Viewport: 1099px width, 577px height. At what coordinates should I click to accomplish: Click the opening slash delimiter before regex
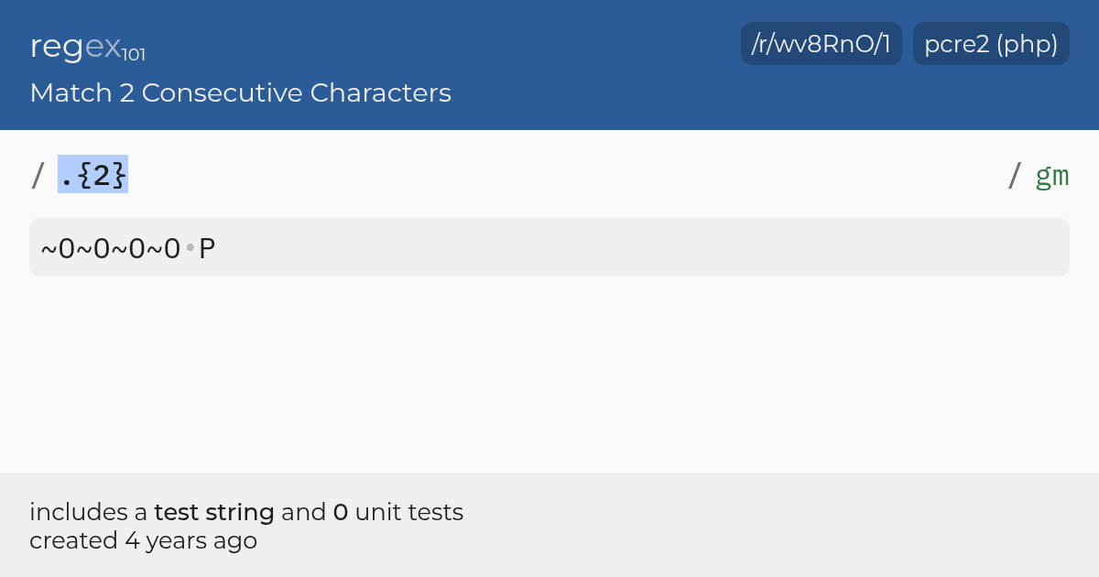38,174
